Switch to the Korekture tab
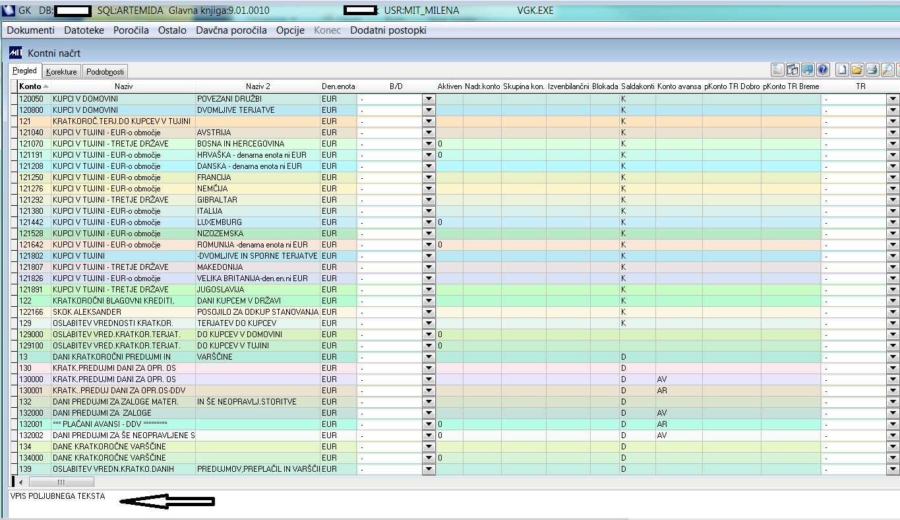Screen dimensions: 900x520 tap(61, 72)
